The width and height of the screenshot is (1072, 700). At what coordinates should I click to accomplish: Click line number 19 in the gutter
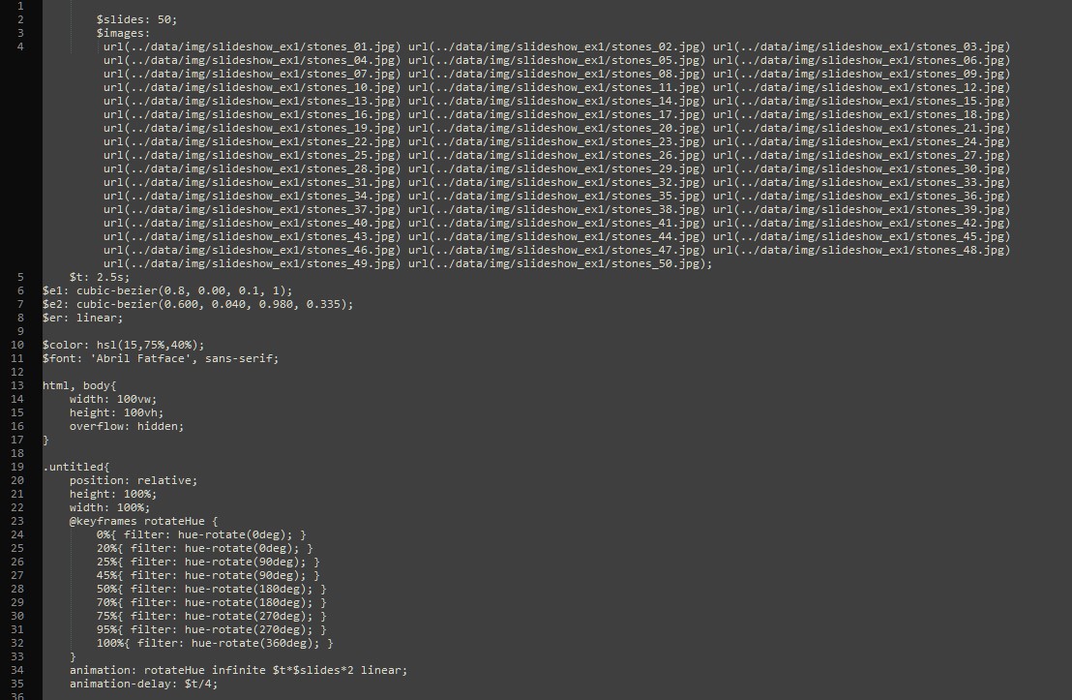pos(17,467)
